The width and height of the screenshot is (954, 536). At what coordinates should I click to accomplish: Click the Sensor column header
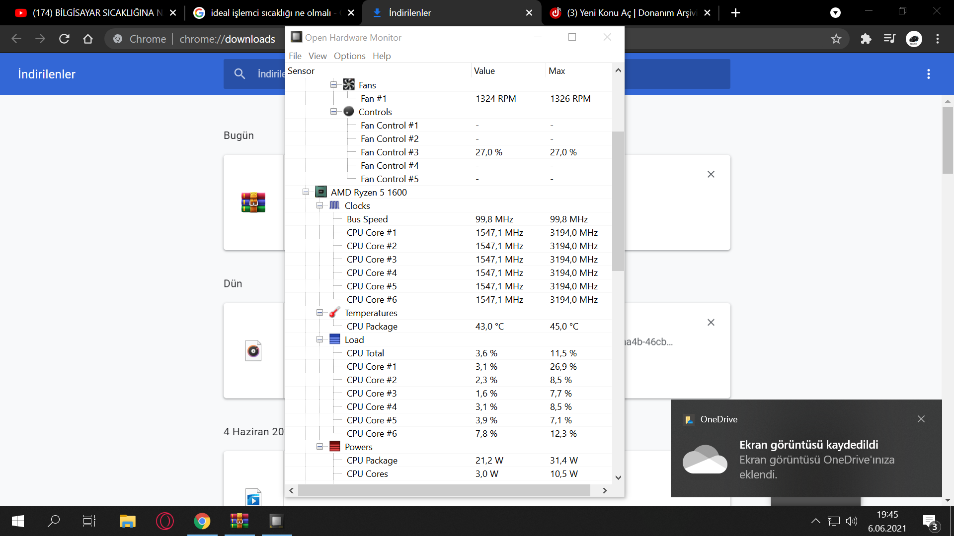coord(378,70)
